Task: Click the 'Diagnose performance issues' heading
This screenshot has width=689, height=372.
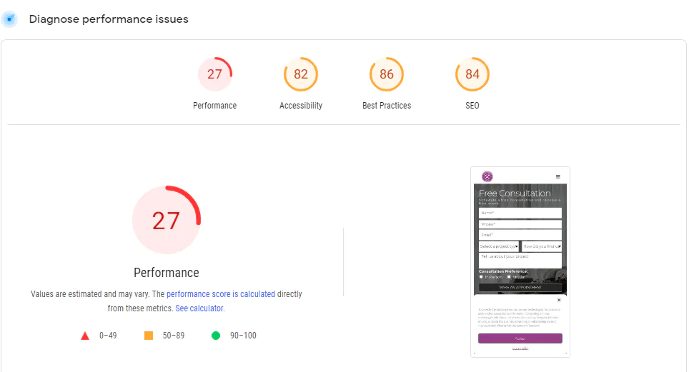Action: (x=109, y=19)
